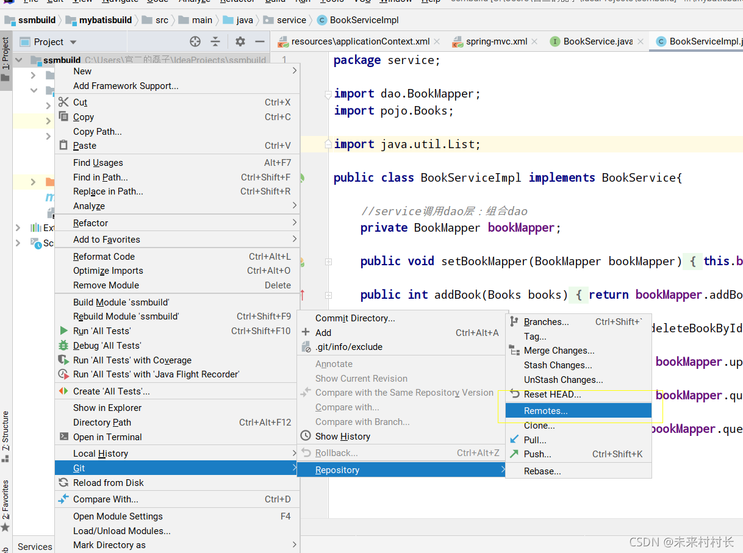Image resolution: width=743 pixels, height=553 pixels.
Task: Select Find Usages
Action: [178, 163]
